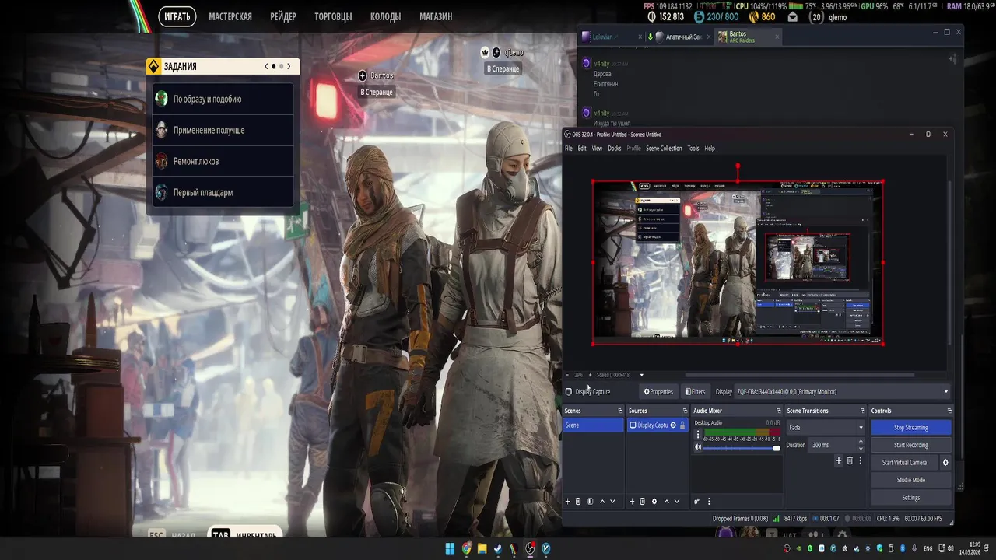Screen dimensions: 996x560
Task: Open the ТОРГОВЦЫ game tab
Action: coord(333,16)
